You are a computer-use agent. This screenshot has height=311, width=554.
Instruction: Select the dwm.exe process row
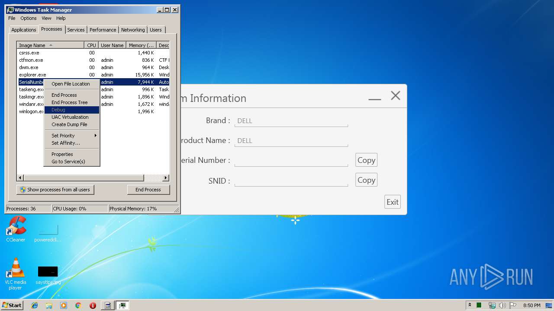coord(93,67)
